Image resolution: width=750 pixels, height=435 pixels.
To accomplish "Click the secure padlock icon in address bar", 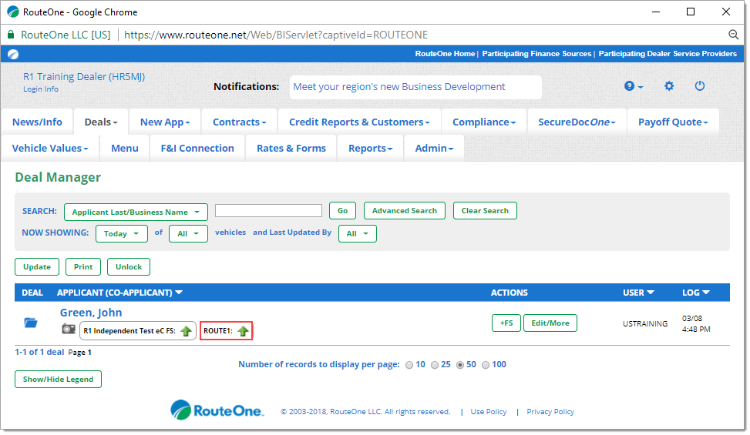I will pyautogui.click(x=11, y=35).
